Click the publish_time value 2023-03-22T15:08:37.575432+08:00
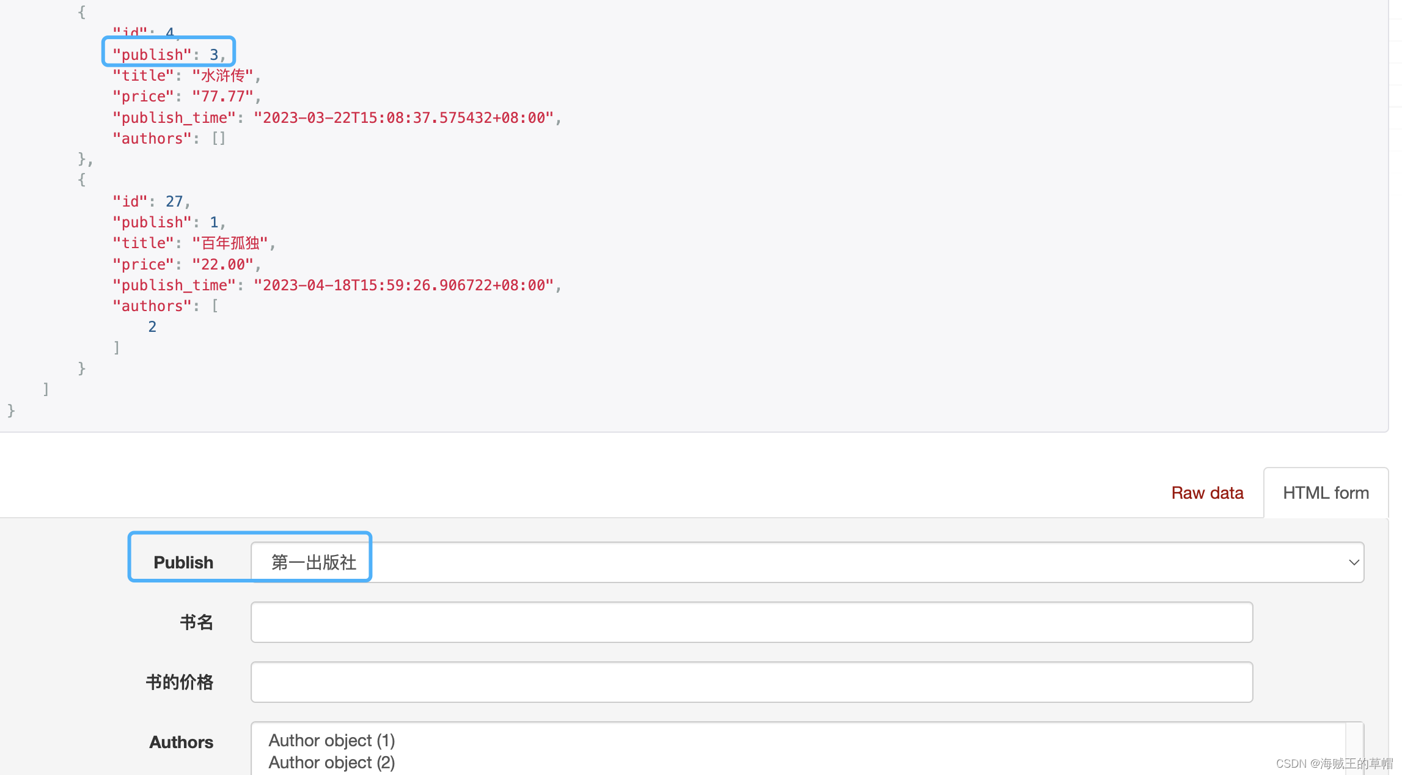 [x=403, y=117]
